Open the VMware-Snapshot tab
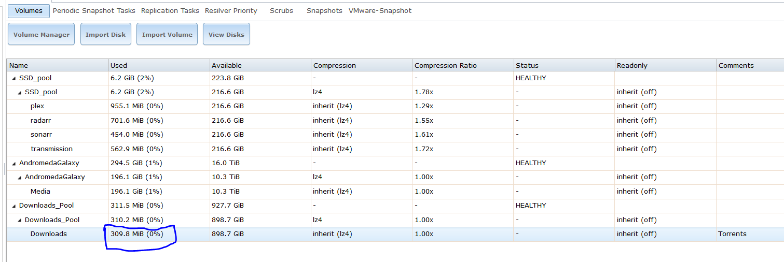The height and width of the screenshot is (262, 784). (x=380, y=10)
